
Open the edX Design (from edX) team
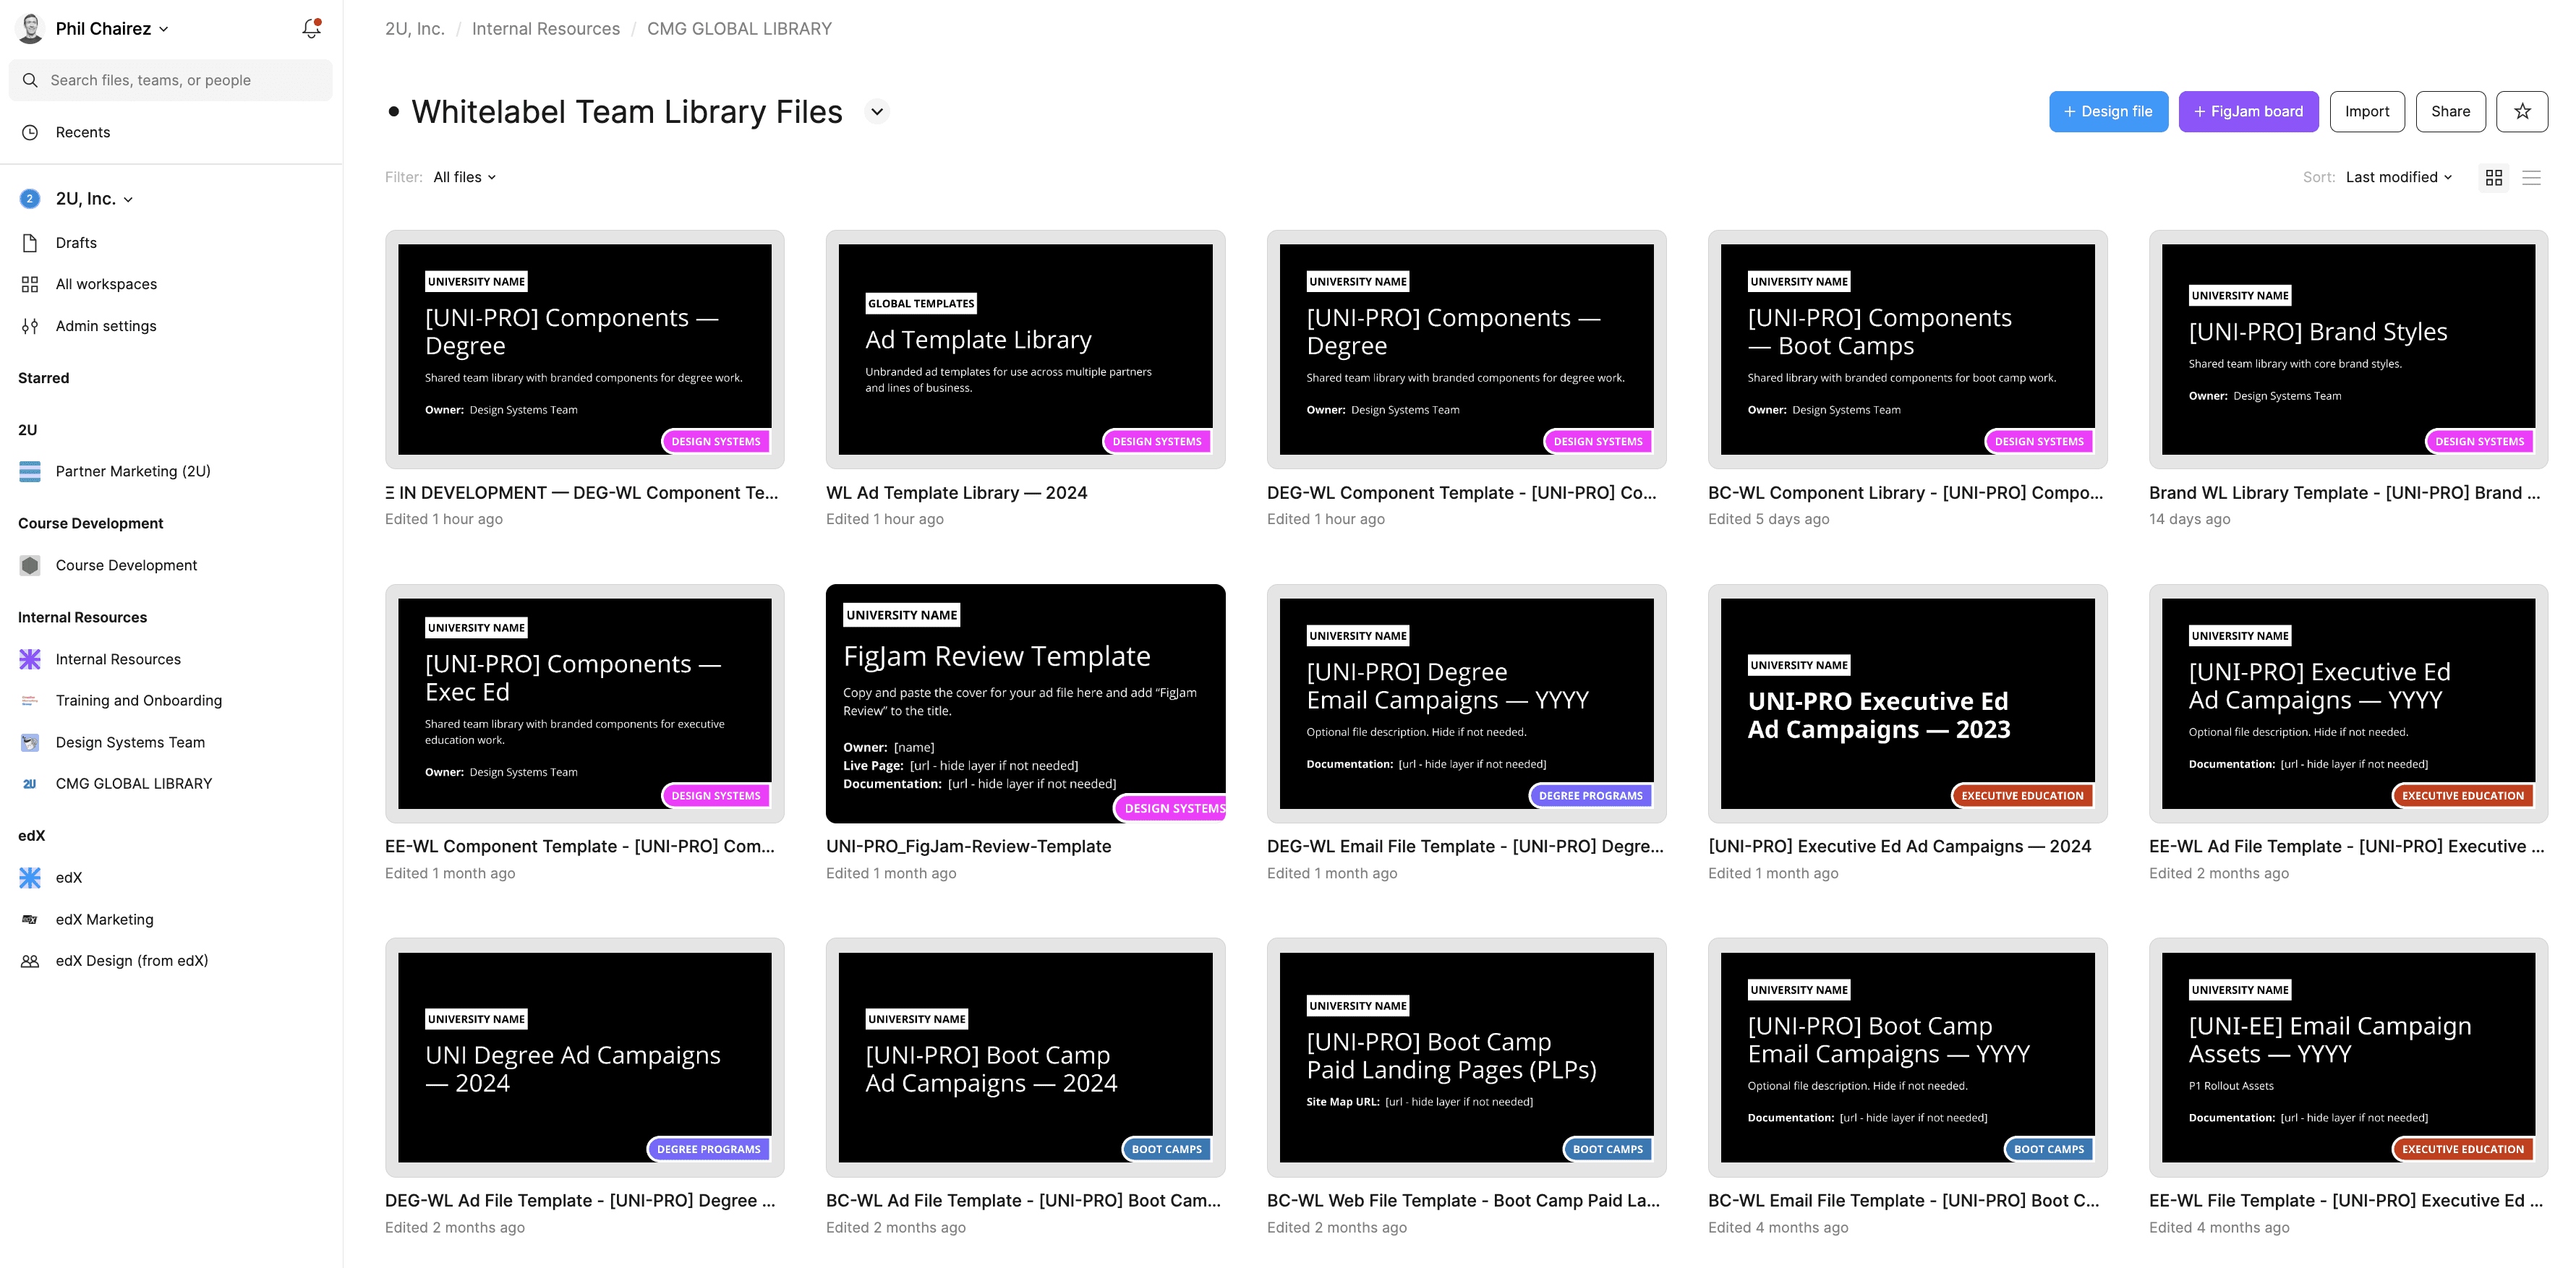(131, 961)
